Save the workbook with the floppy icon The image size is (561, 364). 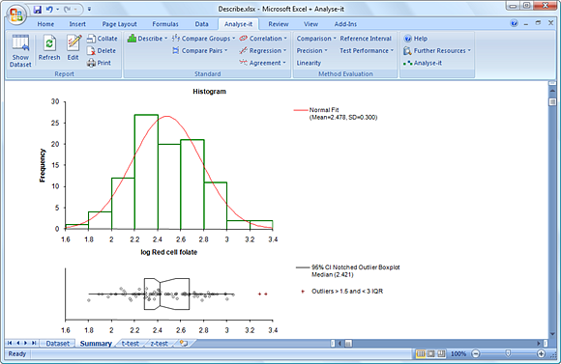point(38,10)
